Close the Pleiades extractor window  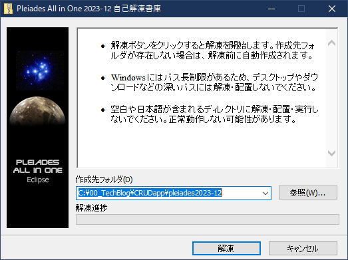[x=332, y=9]
